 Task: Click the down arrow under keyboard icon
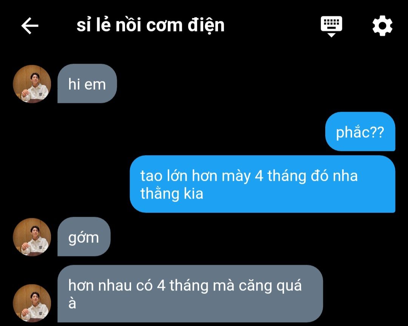331,35
